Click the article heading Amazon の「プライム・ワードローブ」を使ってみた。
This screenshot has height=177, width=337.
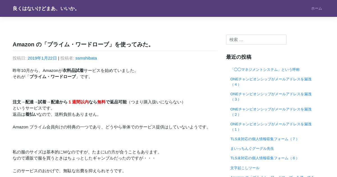[83, 44]
